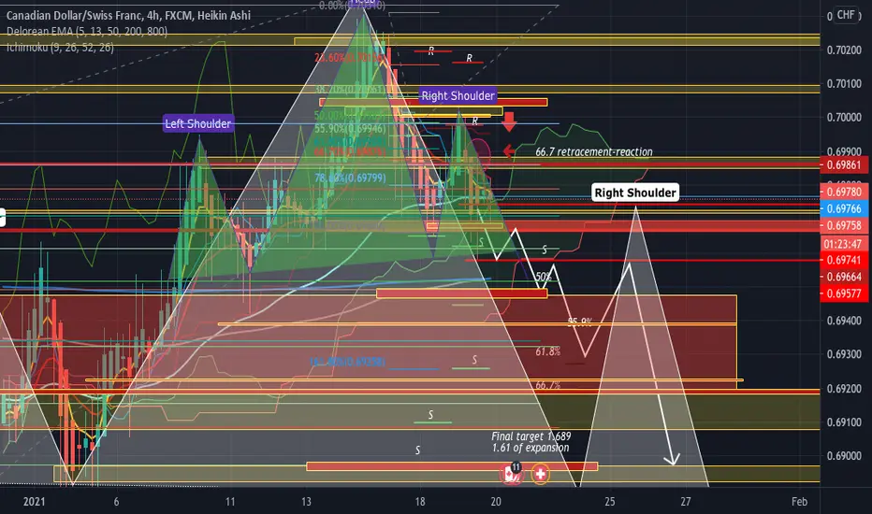Click the Final target 1.689 note

tap(531, 436)
